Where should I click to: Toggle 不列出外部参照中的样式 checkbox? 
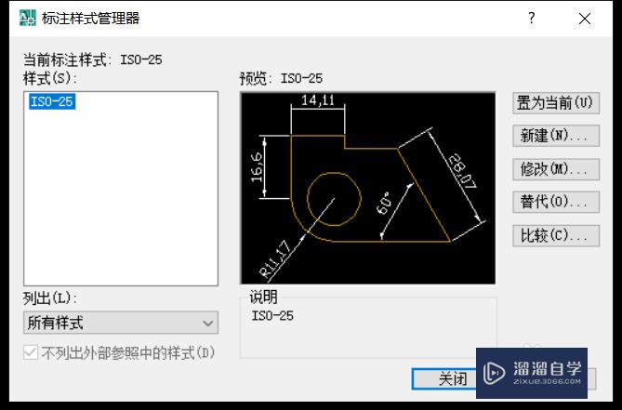point(31,352)
